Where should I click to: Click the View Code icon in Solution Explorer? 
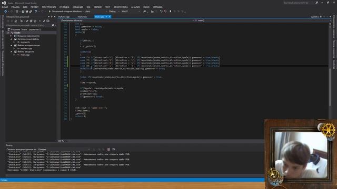(40, 21)
